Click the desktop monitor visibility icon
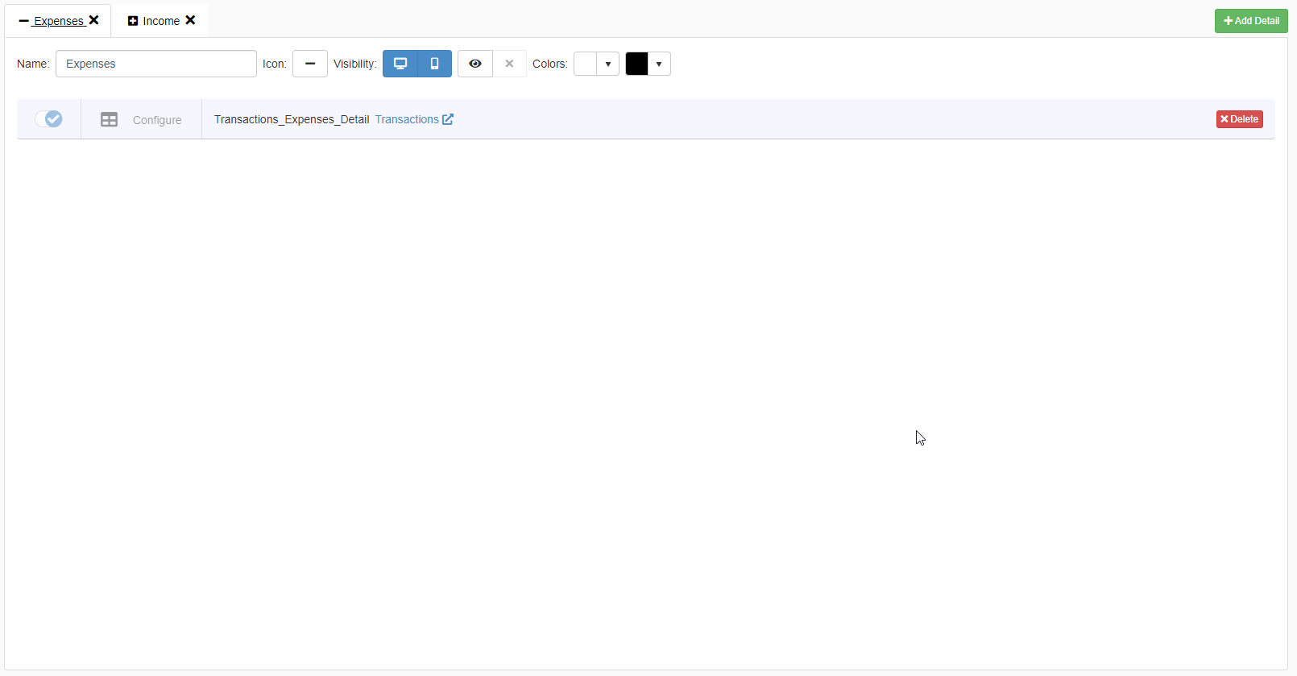The image size is (1297, 676). pos(400,64)
